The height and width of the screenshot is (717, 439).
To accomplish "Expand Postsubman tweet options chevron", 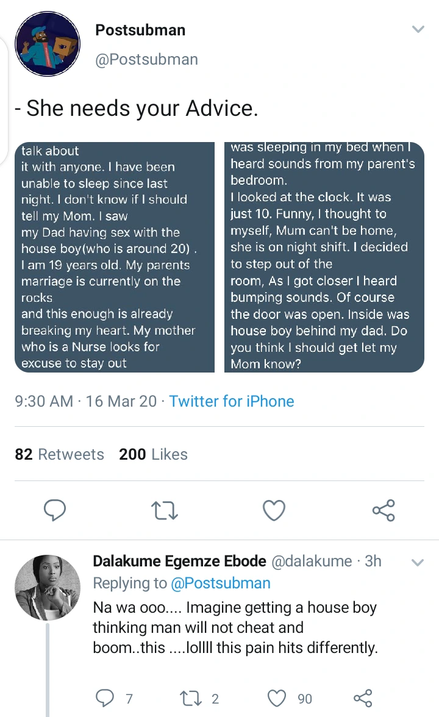I will (x=418, y=29).
